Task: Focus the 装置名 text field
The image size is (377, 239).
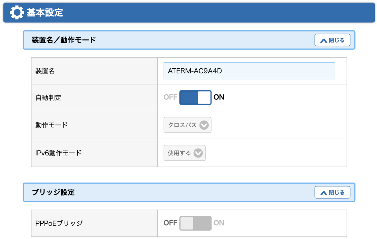Action: tap(249, 71)
